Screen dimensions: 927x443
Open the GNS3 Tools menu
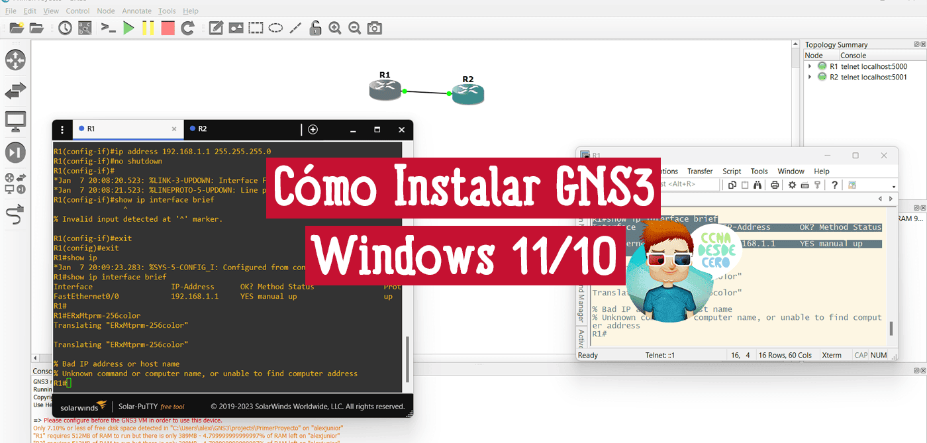(168, 11)
